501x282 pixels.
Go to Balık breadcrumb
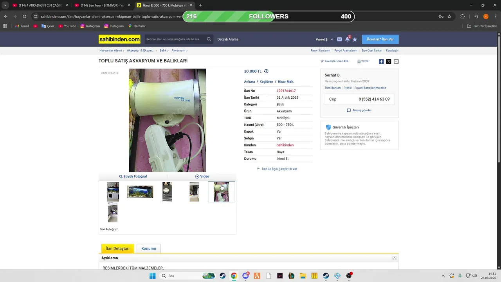(163, 51)
